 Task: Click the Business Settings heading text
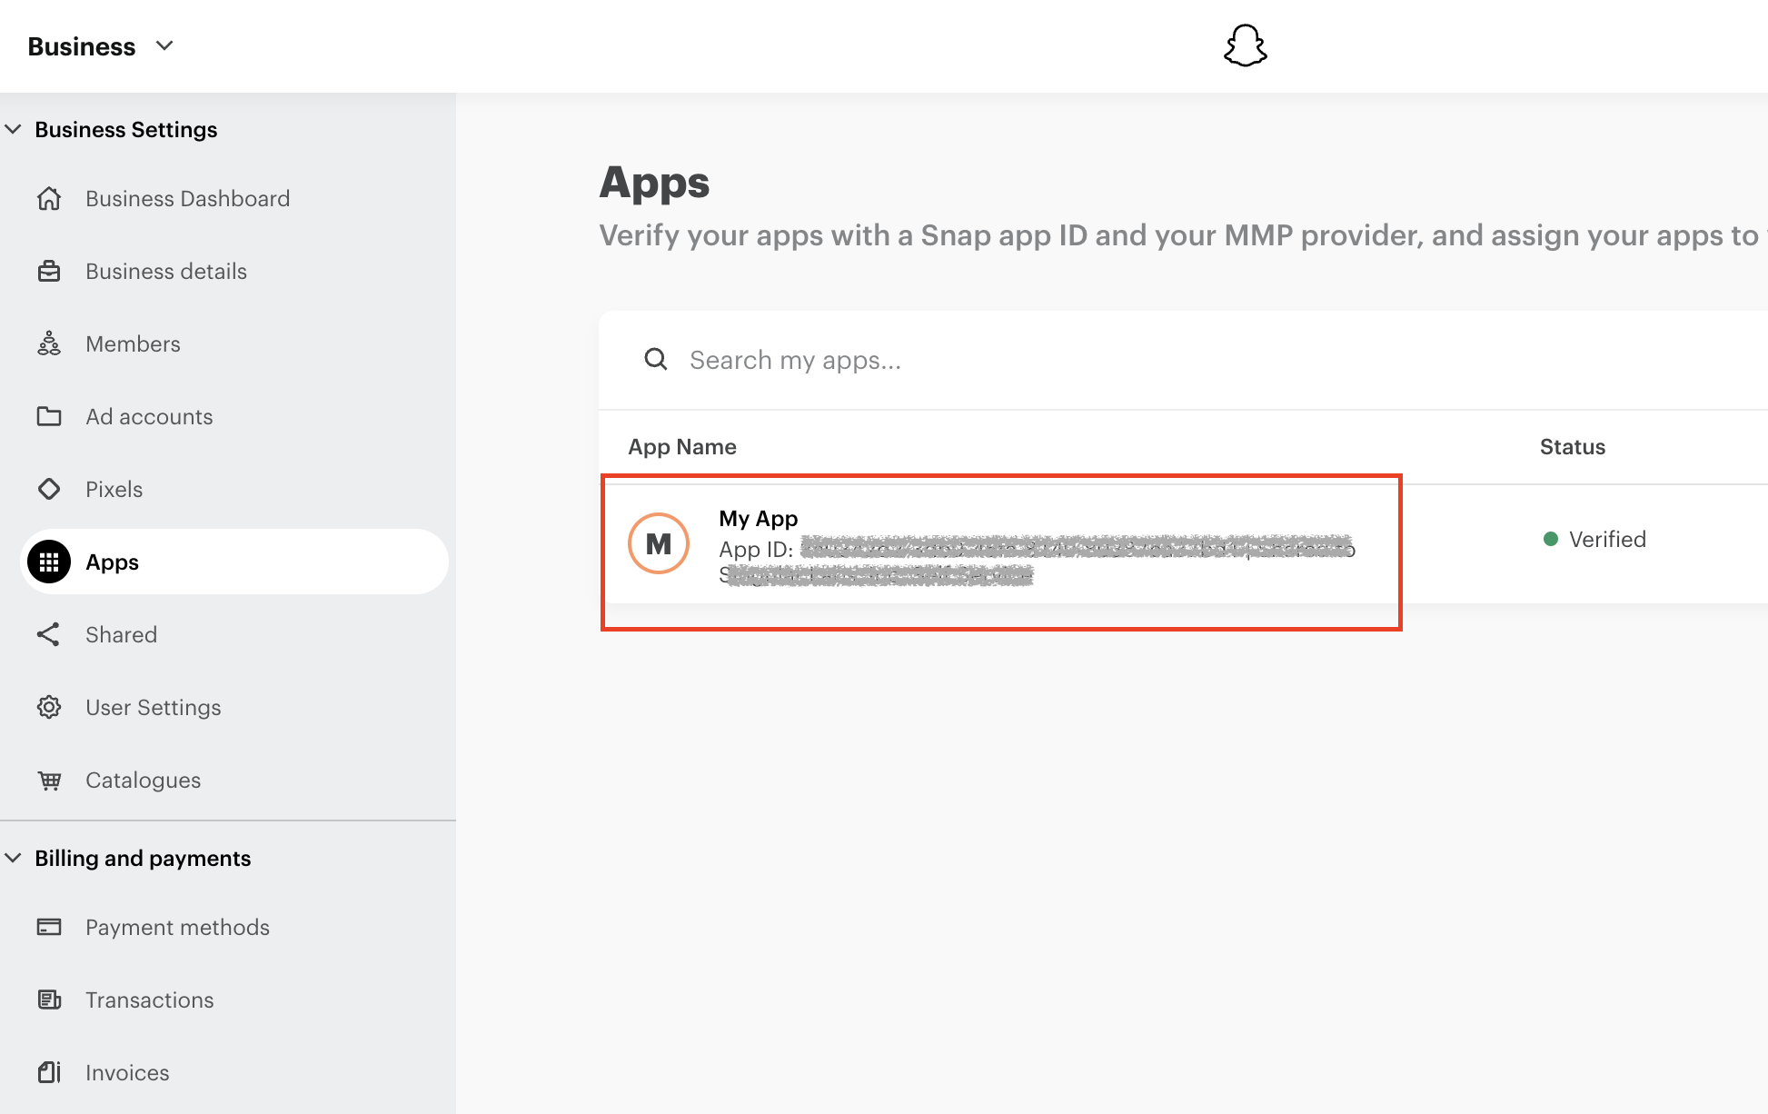[x=126, y=129]
